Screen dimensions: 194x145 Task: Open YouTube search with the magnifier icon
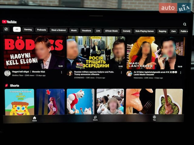coord(185,24)
